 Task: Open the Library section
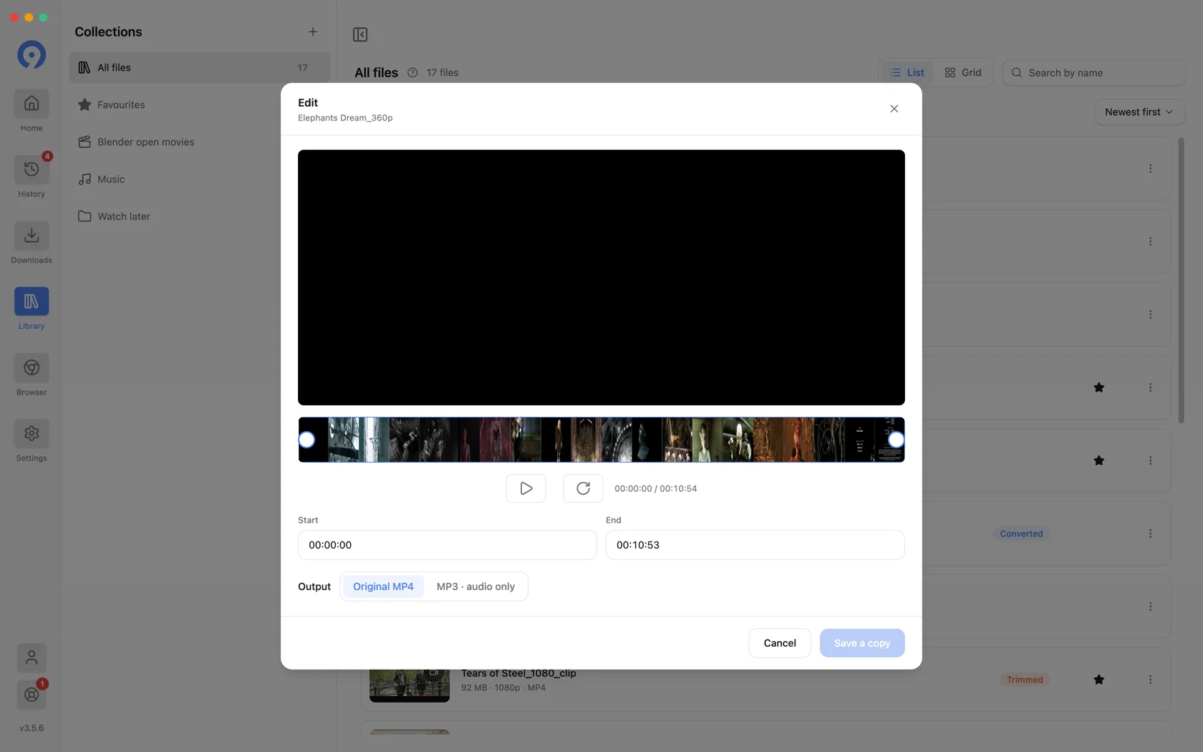(x=32, y=309)
